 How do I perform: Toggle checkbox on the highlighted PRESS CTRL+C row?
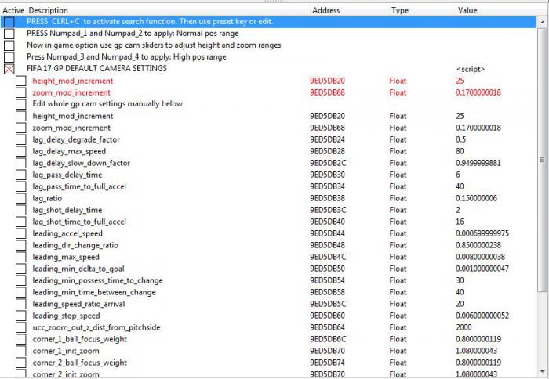[9, 22]
